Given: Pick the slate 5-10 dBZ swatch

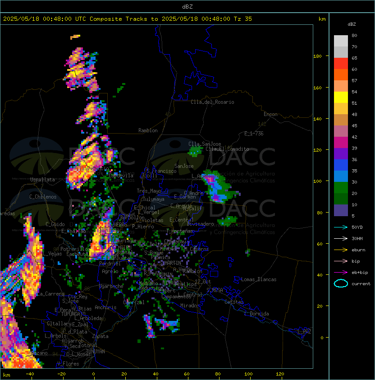Looking at the screenshot, I should tap(341, 210).
